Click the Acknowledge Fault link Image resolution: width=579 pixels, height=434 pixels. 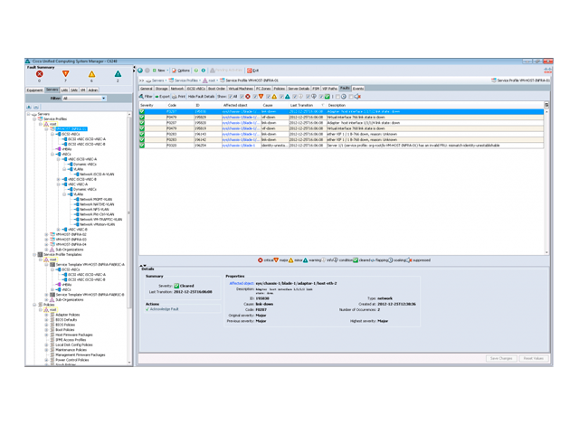tap(166, 309)
